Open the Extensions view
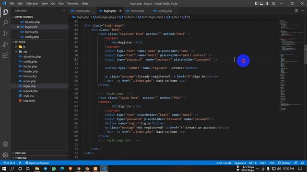307x172 pixels. (5, 55)
